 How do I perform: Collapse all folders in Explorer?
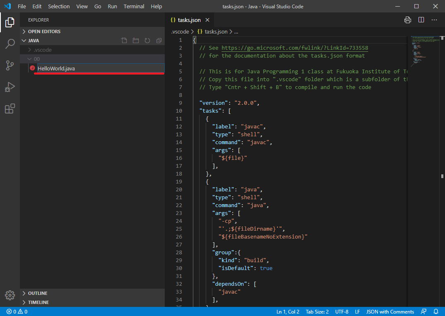click(159, 41)
